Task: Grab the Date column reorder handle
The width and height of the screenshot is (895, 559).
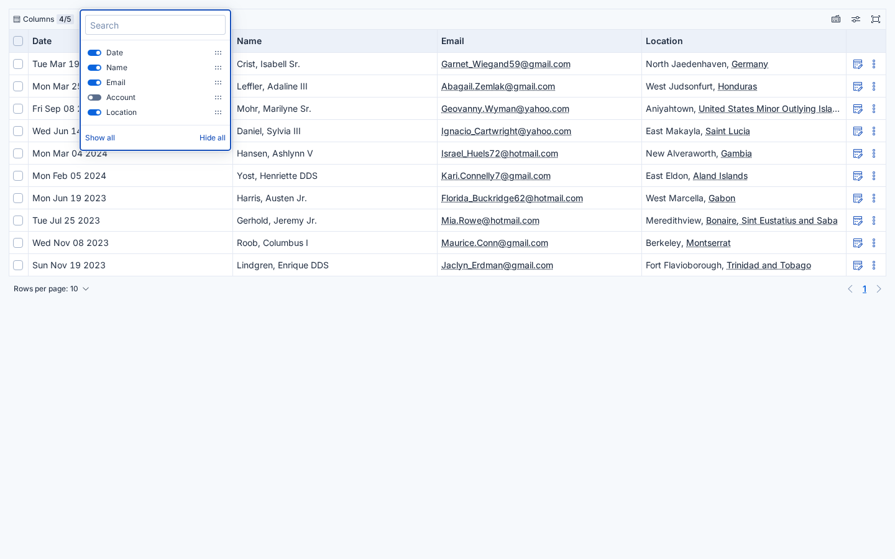Action: (218, 53)
